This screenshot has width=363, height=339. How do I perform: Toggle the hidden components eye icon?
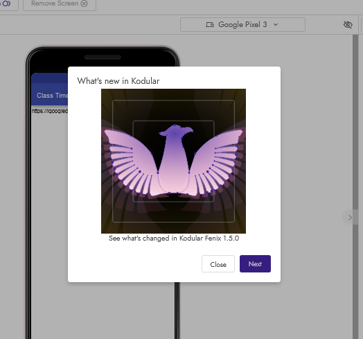348,24
